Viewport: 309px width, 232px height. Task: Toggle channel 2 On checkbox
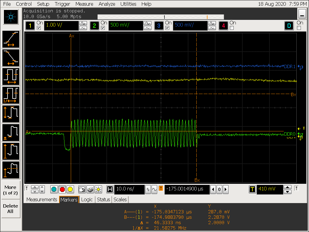(x=103, y=28)
